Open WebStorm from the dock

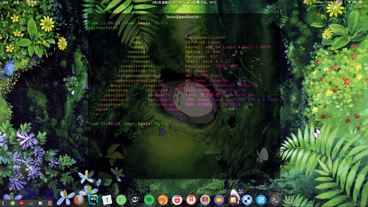[93, 200]
